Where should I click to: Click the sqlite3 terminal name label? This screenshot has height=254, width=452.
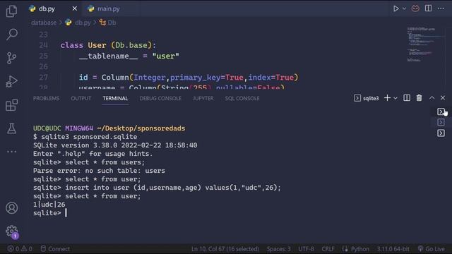371,98
